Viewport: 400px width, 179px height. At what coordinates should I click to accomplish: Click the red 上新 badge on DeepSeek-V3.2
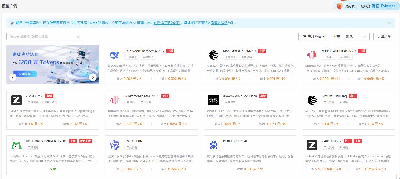coord(170,51)
